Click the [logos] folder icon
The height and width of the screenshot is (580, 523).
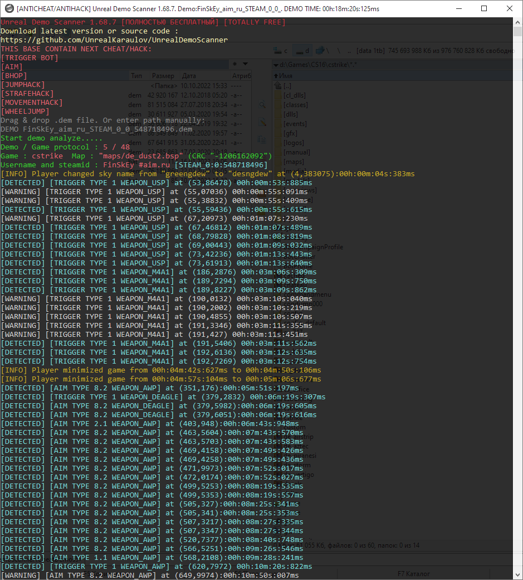click(x=278, y=143)
